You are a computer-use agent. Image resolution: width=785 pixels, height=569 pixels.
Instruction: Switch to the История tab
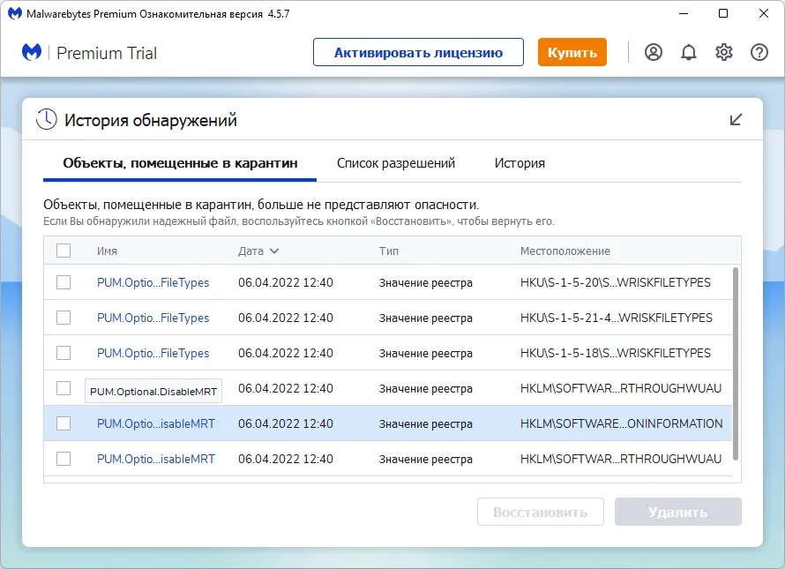click(x=520, y=163)
